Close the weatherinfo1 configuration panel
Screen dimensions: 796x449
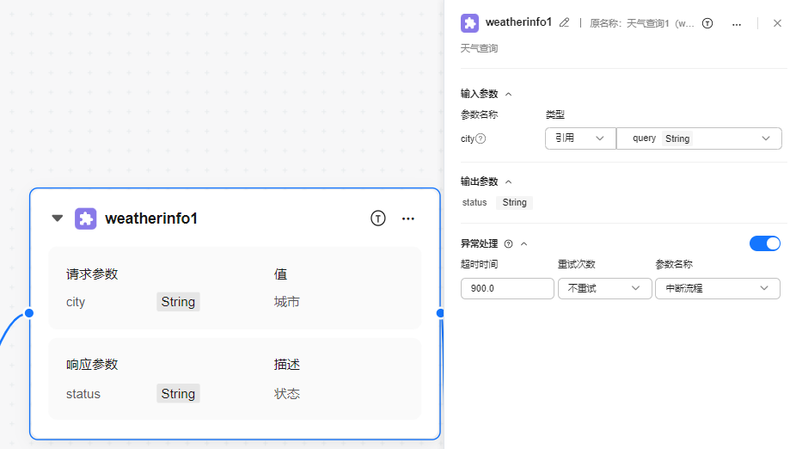pyautogui.click(x=777, y=23)
